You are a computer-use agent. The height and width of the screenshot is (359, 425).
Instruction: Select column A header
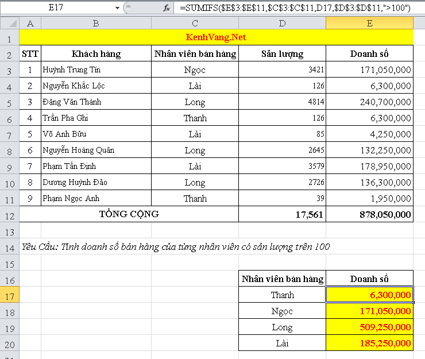pyautogui.click(x=30, y=24)
